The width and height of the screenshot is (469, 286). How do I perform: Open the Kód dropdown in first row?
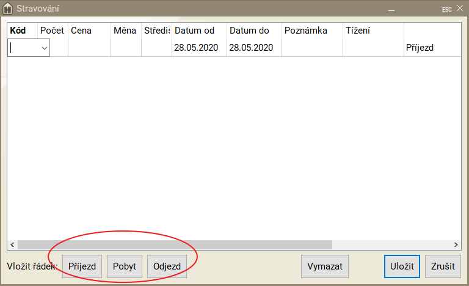pyautogui.click(x=44, y=48)
